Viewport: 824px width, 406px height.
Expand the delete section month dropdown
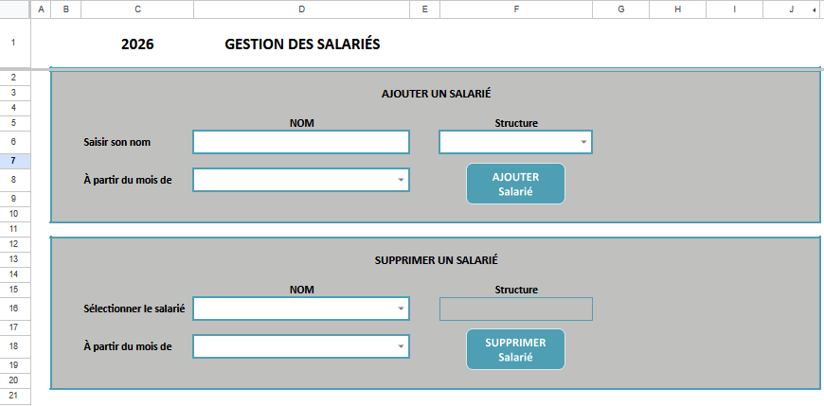coord(401,346)
